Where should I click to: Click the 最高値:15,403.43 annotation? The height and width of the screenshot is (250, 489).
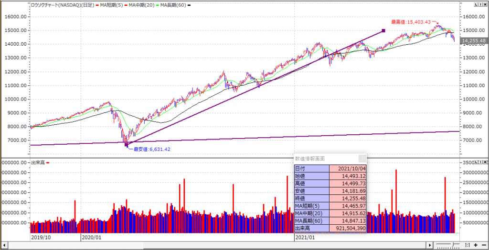tap(411, 22)
